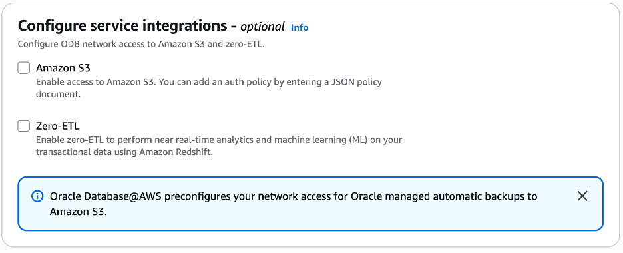Select the 'Zero-ETL' option label
The height and width of the screenshot is (253, 623).
(x=58, y=126)
